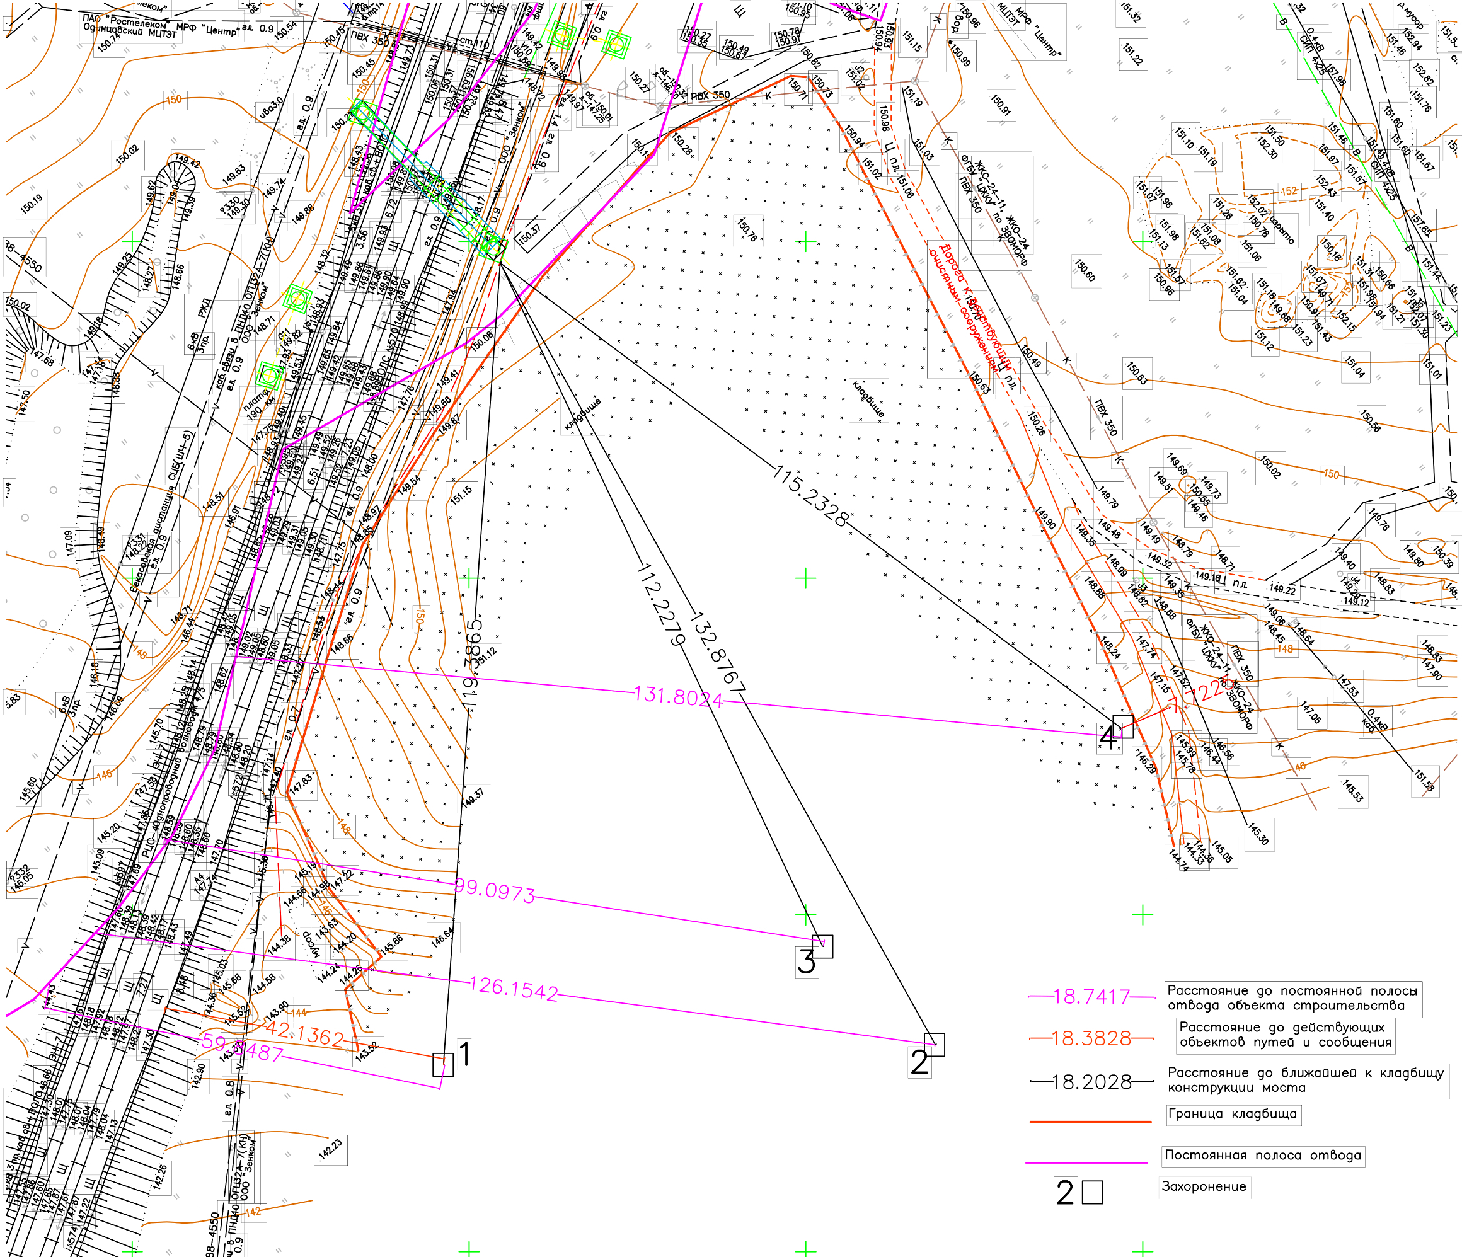Select burial marker square number 3

pos(823,946)
